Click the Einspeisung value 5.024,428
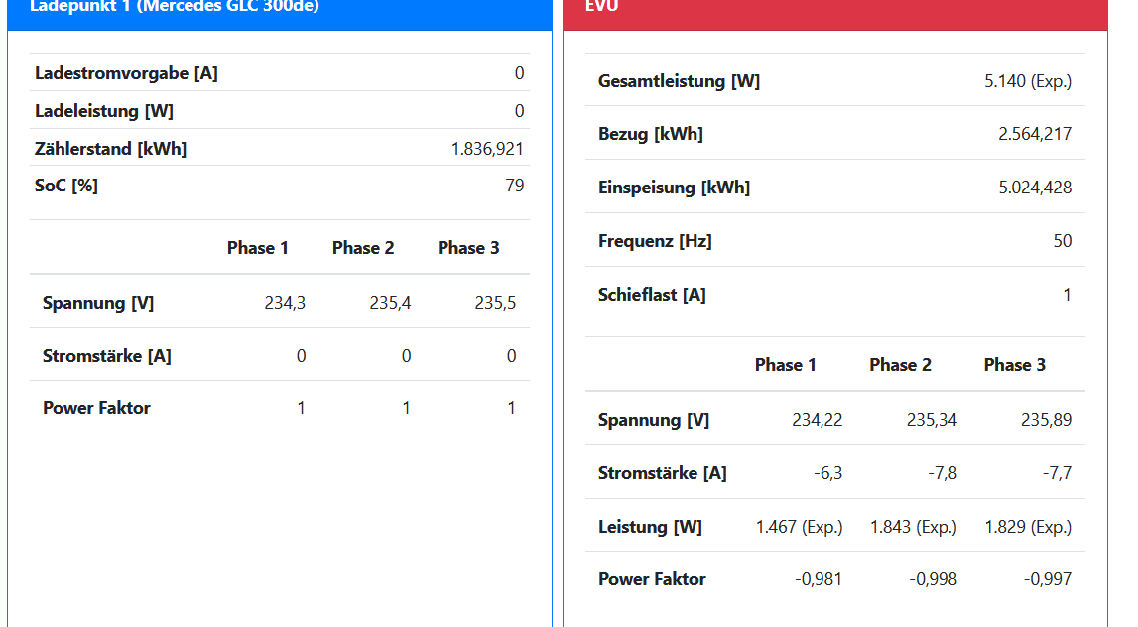 1035,188
